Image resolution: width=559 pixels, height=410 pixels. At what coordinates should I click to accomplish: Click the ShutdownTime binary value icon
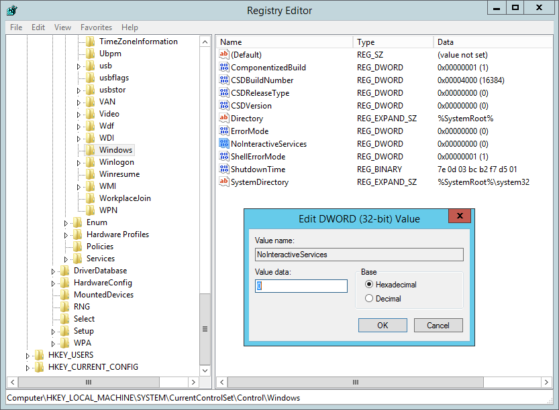tap(224, 169)
